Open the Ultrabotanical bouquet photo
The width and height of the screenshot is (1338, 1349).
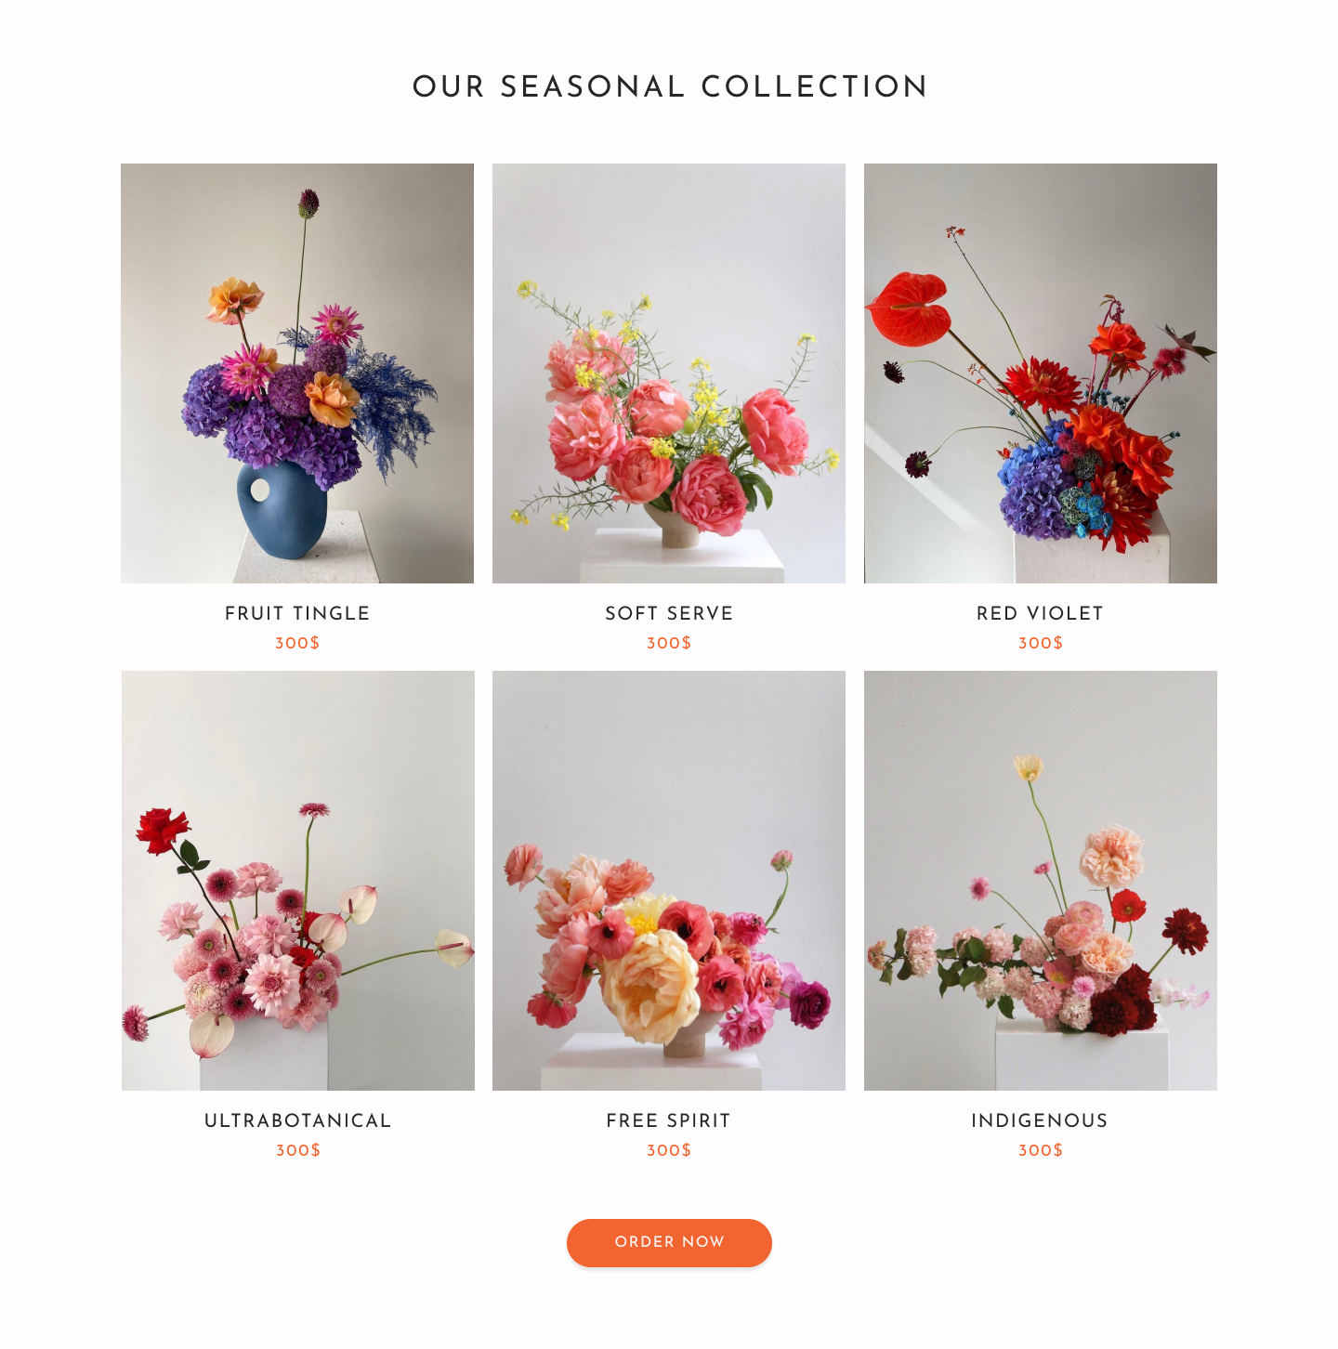click(298, 881)
